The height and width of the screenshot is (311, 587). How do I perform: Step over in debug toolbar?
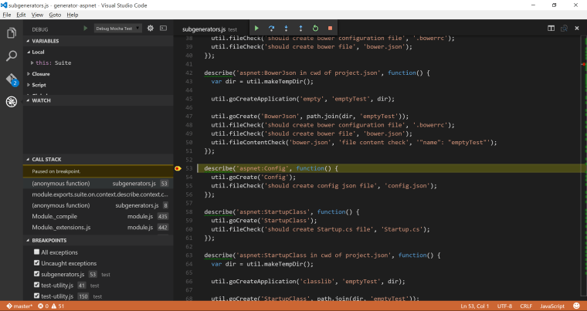(x=271, y=28)
